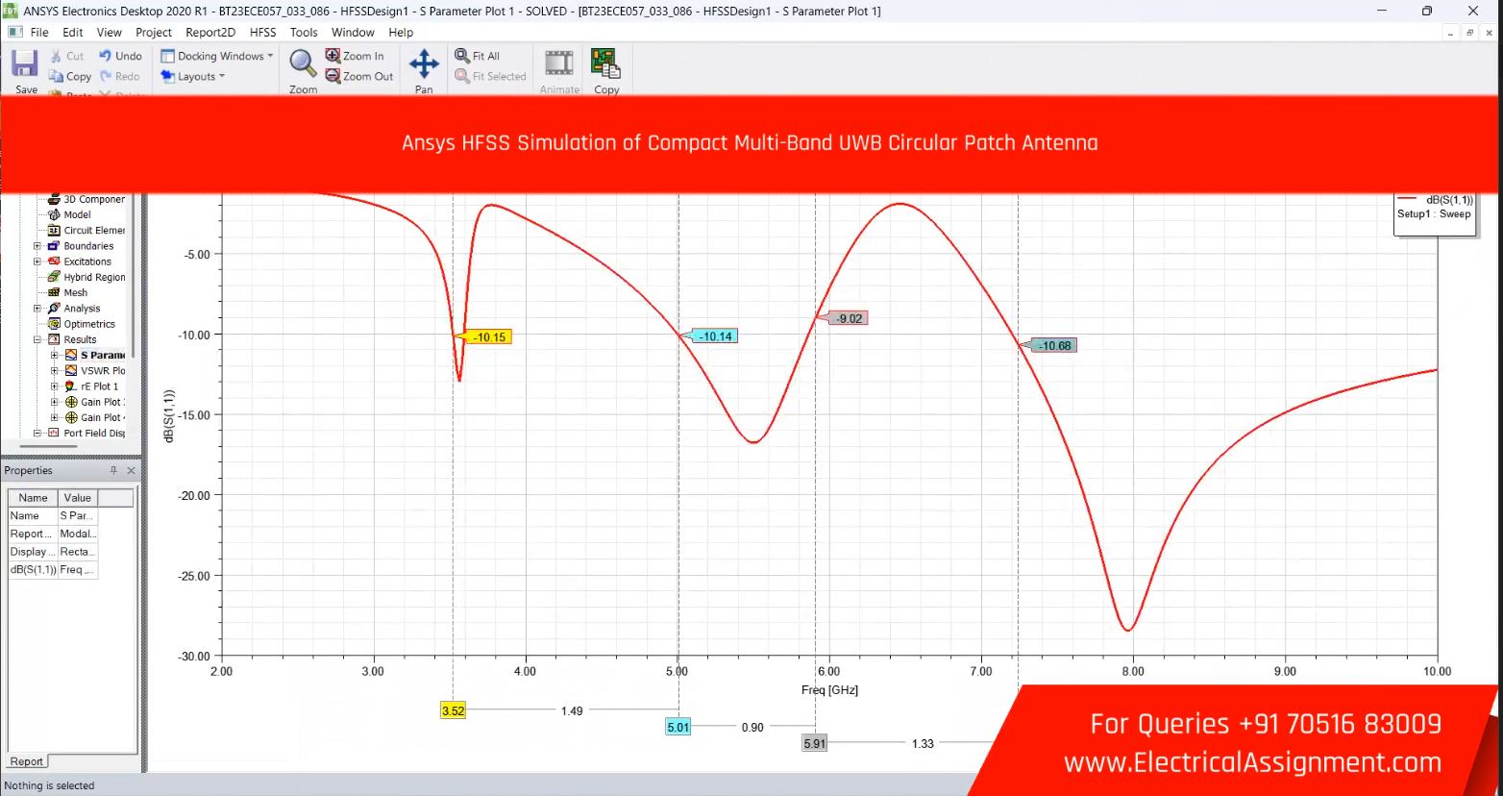
Task: Click the 5.91 x-axis marker tag
Action: (x=815, y=743)
